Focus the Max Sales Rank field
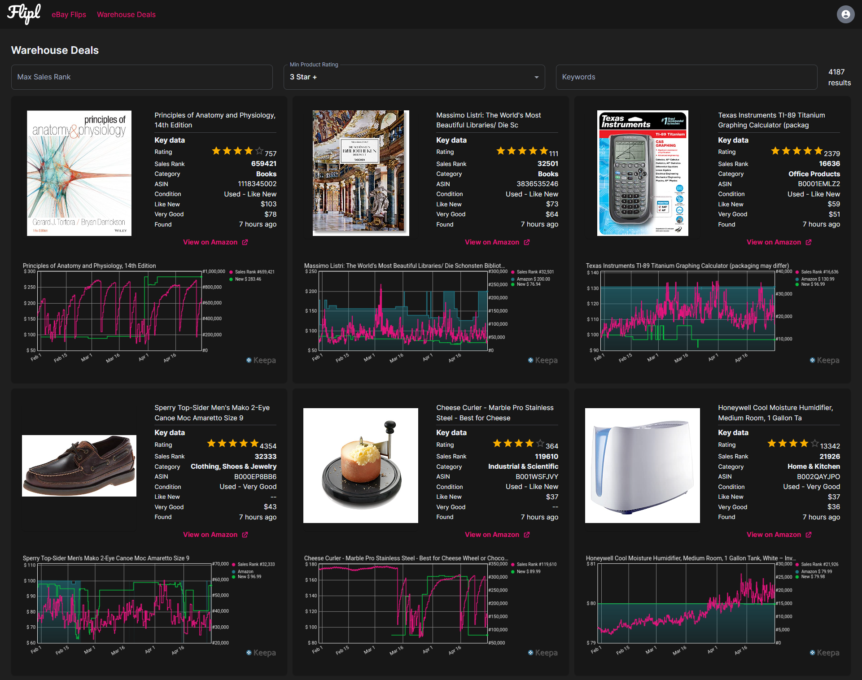Viewport: 862px width, 680px height. [142, 77]
